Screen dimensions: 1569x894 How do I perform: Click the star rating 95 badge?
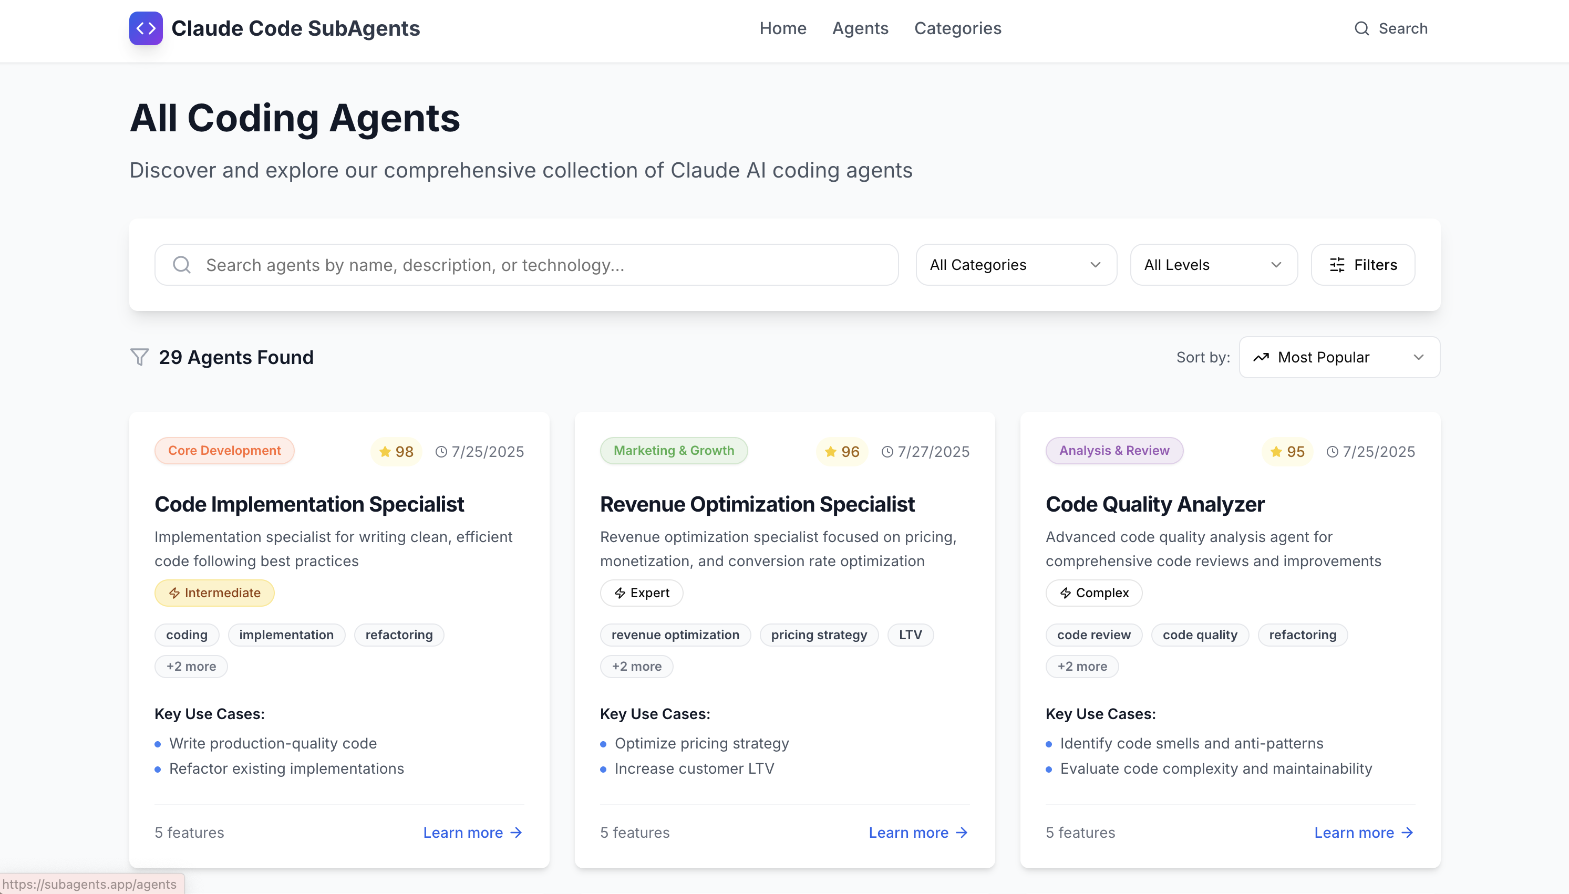[1287, 451]
